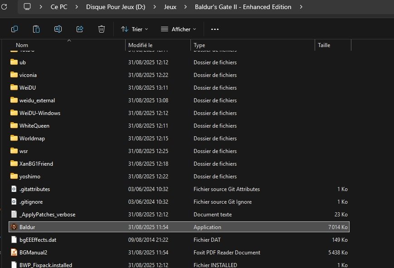Sort by the Taille column header
This screenshot has width=394, height=268.
coord(324,45)
